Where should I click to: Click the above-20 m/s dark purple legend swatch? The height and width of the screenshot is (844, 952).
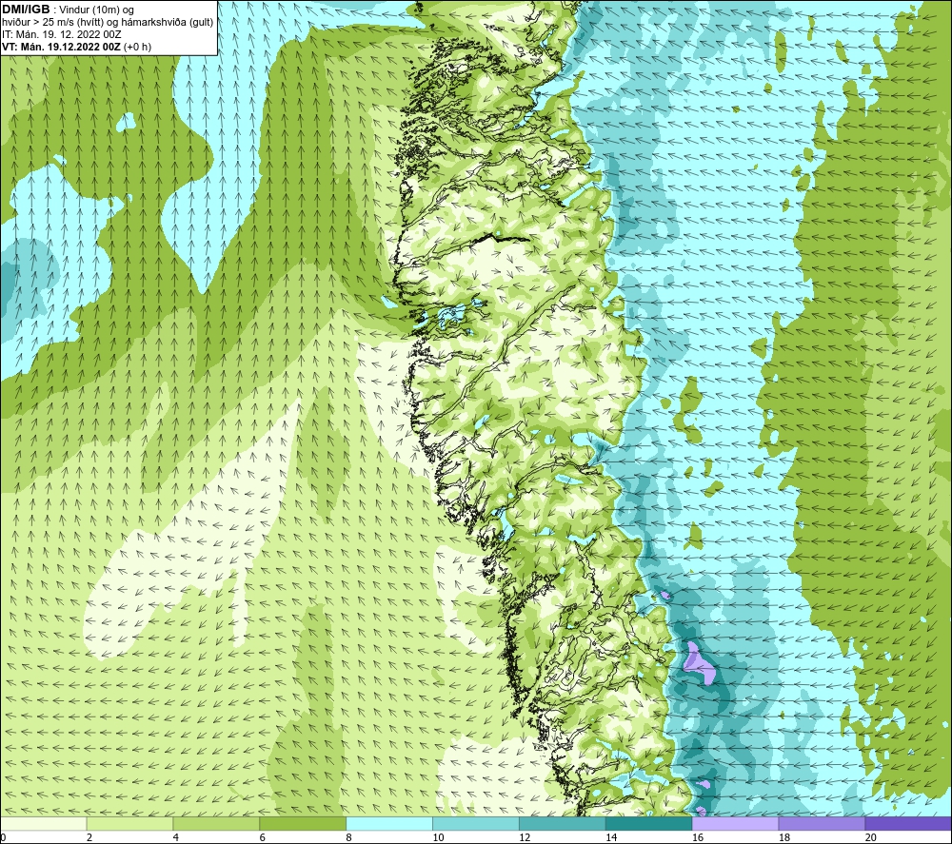pyautogui.click(x=908, y=823)
